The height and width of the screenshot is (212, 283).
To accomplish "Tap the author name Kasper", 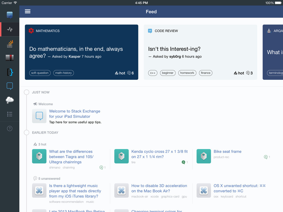I will 75,56.
